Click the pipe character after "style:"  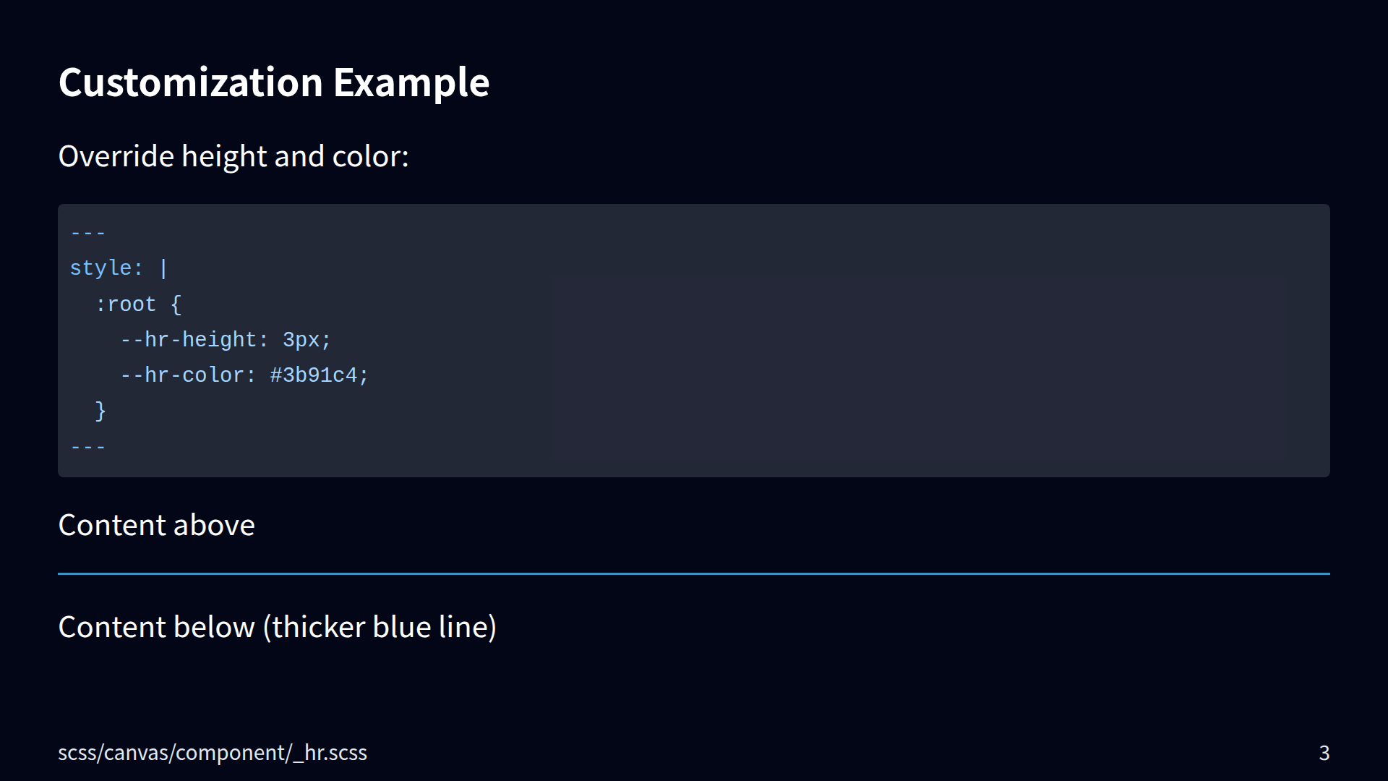coord(163,268)
